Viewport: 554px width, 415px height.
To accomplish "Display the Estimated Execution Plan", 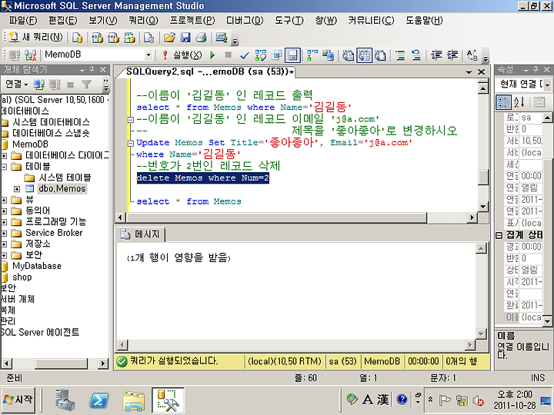I will tap(261, 55).
